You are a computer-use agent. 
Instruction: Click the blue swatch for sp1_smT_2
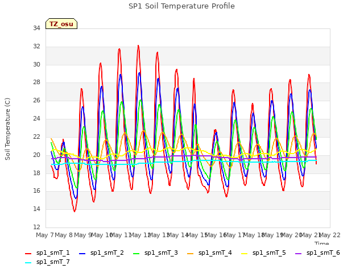click(82, 254)
